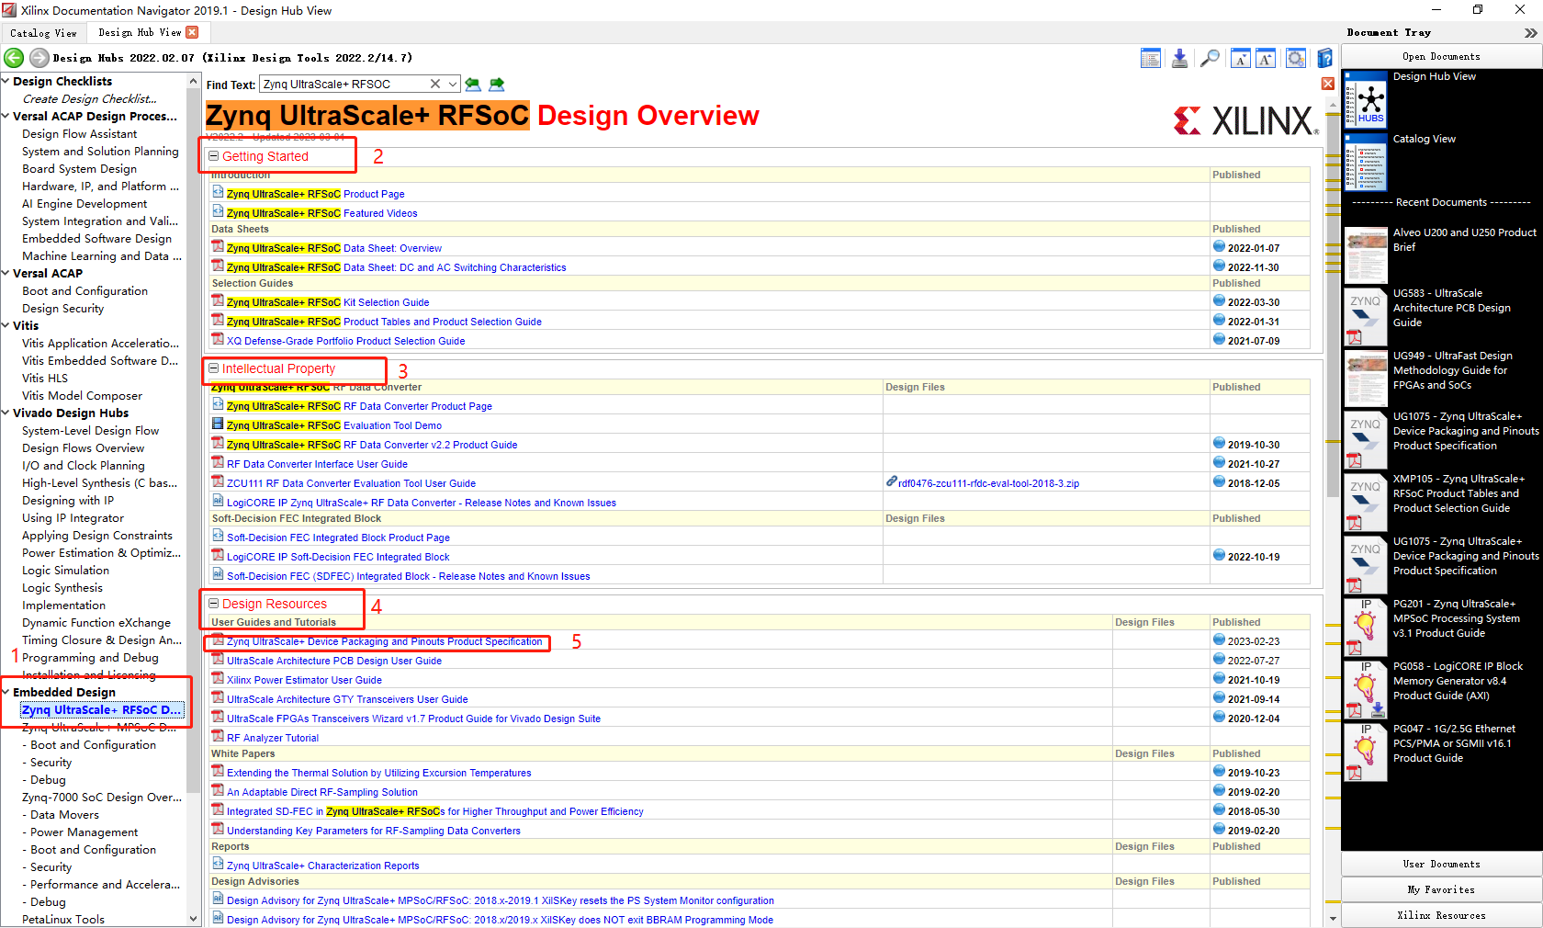The image size is (1543, 928).
Task: Clear the Find Text field with X
Action: [435, 84]
